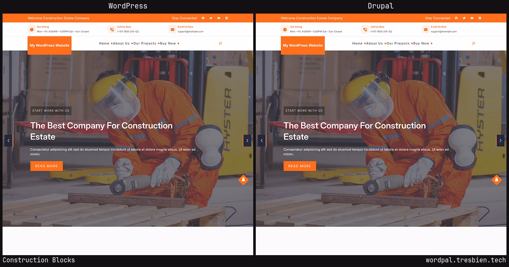The height and width of the screenshot is (267, 509).
Task: Click START WORK WITH US tag in WordPress pane
Action: pyautogui.click(x=51, y=111)
